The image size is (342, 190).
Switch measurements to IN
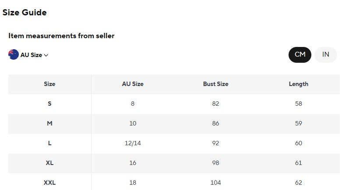point(326,55)
